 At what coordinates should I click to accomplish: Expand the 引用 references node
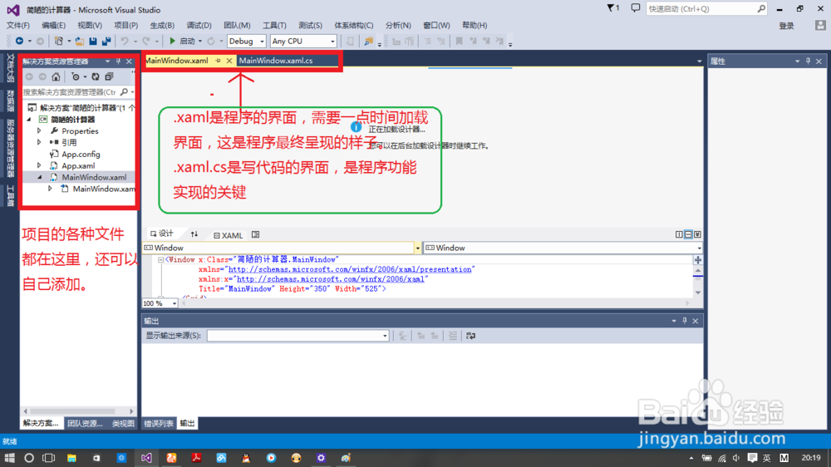pyautogui.click(x=39, y=143)
